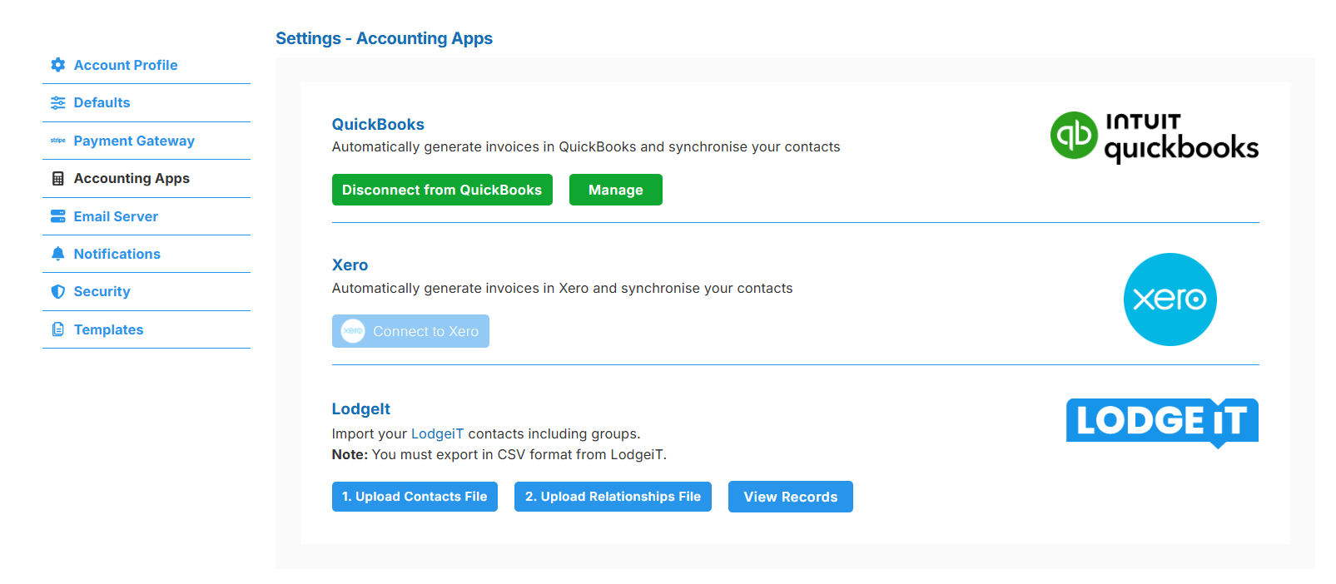Click the Account Profile gear icon

tap(57, 65)
